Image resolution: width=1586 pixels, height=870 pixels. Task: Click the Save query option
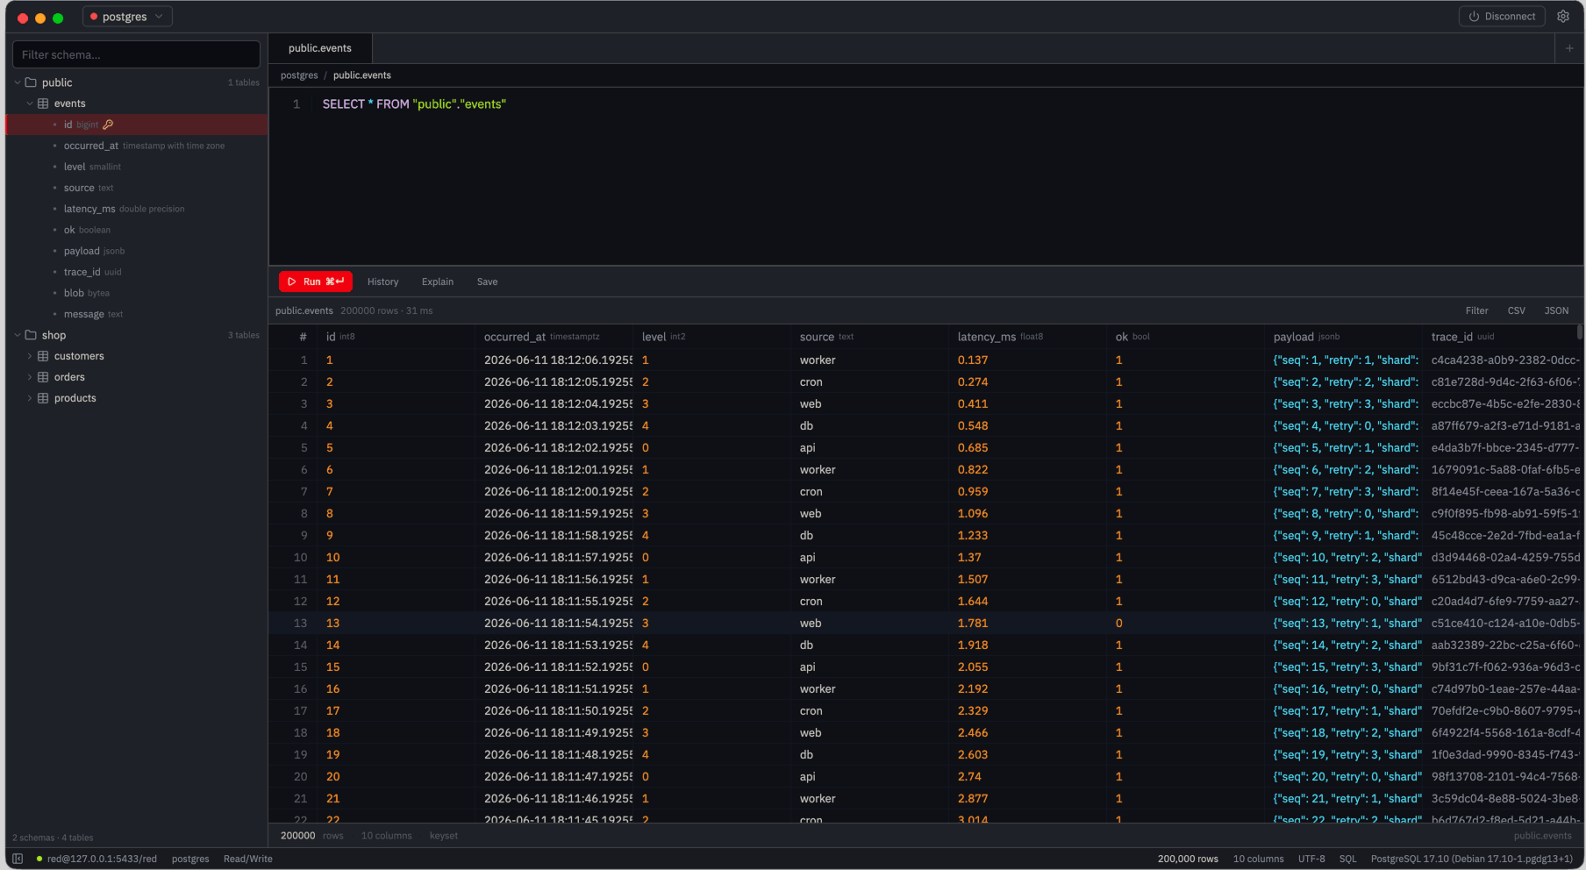487,282
